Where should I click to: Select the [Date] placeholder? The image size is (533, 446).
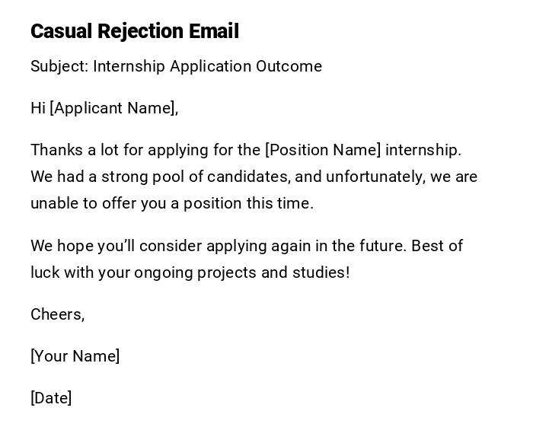pos(51,398)
